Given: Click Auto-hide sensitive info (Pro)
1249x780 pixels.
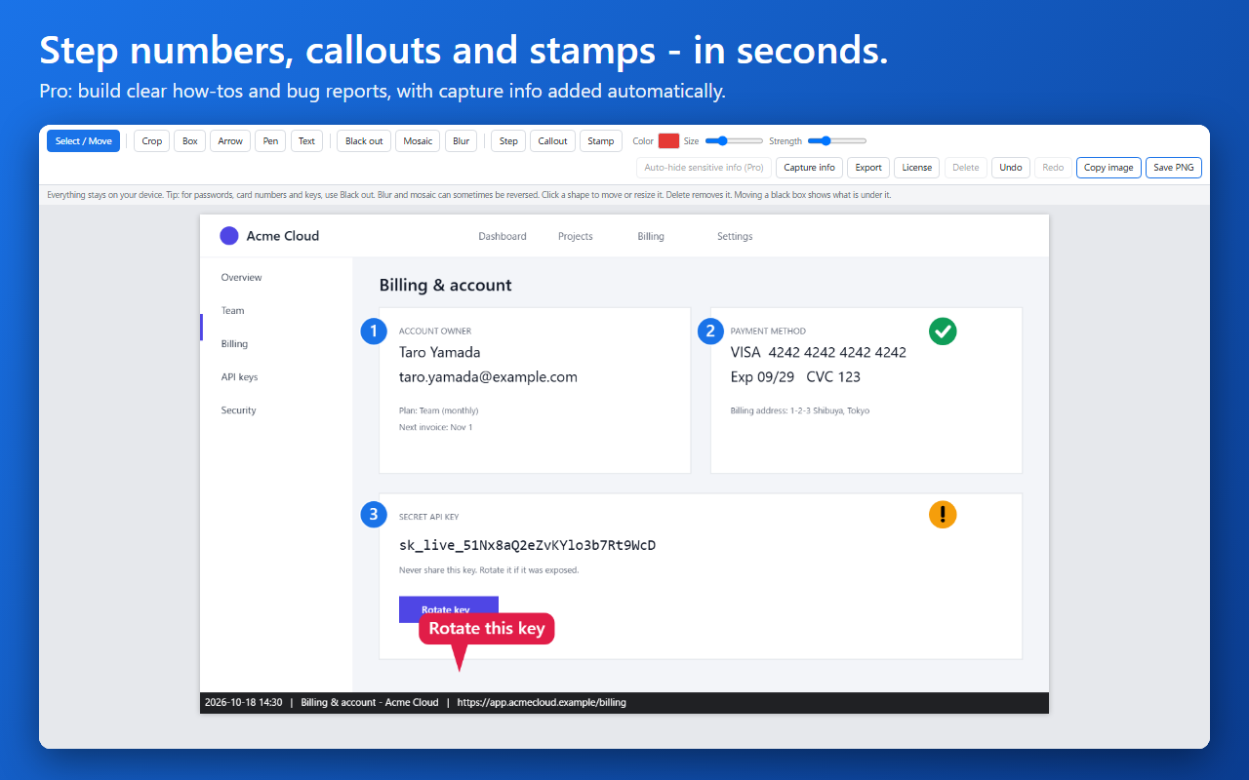Looking at the screenshot, I should (704, 168).
